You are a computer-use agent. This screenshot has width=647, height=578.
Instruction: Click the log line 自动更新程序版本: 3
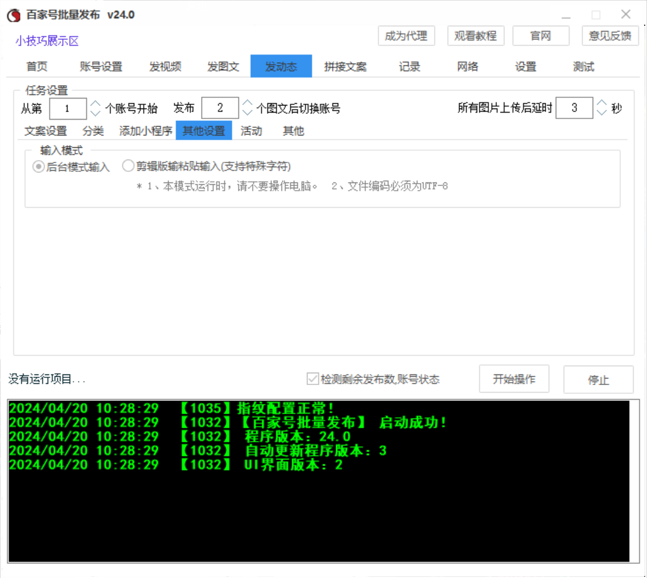coord(198,450)
